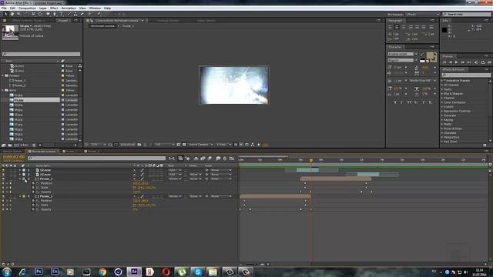Click the Effects & Presets search field
This screenshot has height=277, width=493.
[x=466, y=75]
